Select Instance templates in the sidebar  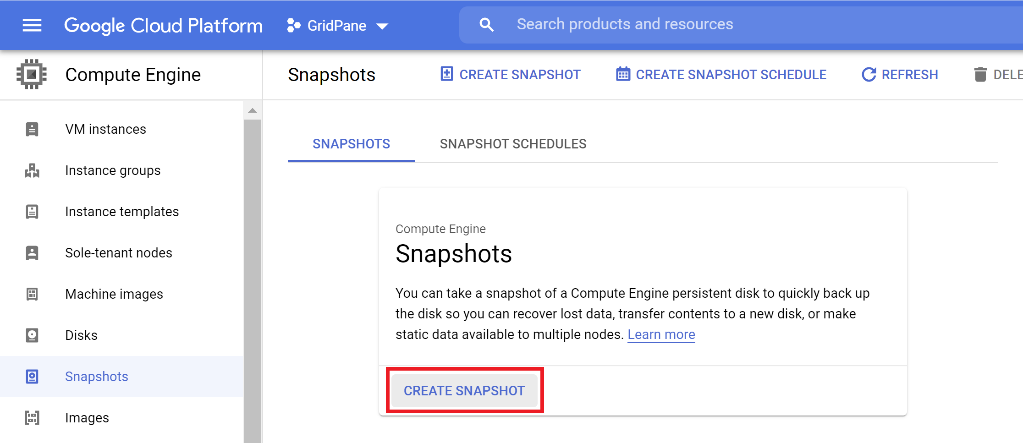(122, 211)
